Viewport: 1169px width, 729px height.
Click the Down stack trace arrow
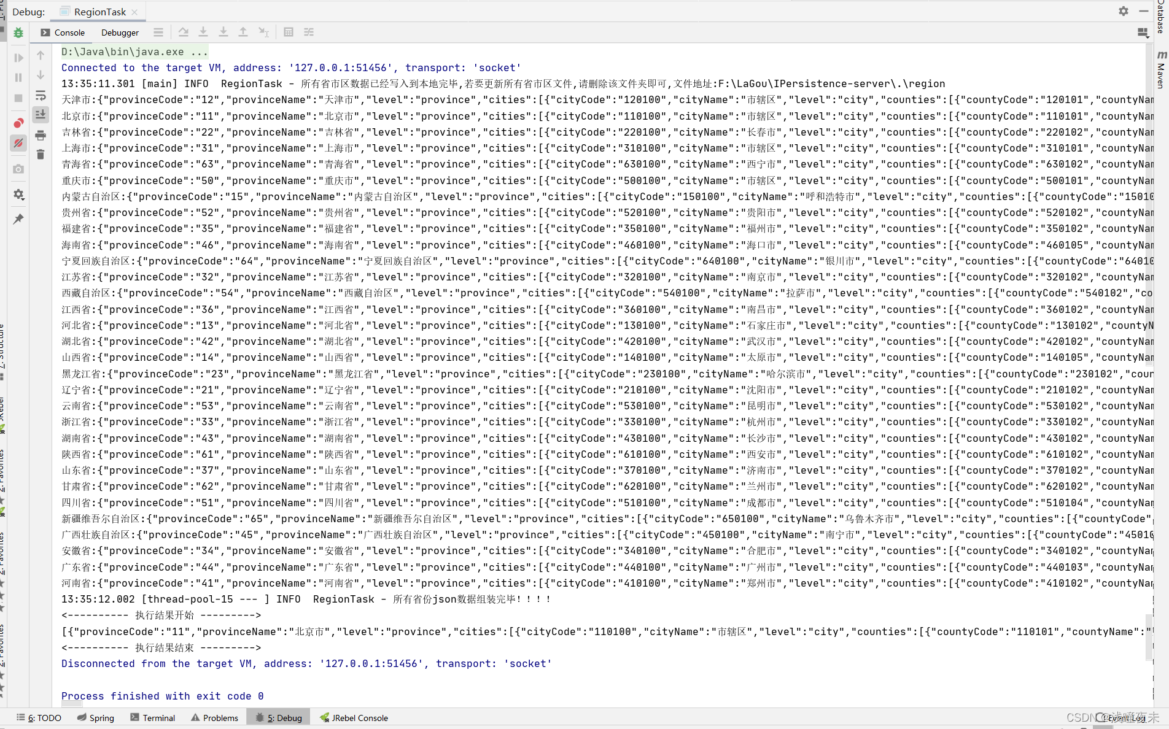pyautogui.click(x=41, y=75)
